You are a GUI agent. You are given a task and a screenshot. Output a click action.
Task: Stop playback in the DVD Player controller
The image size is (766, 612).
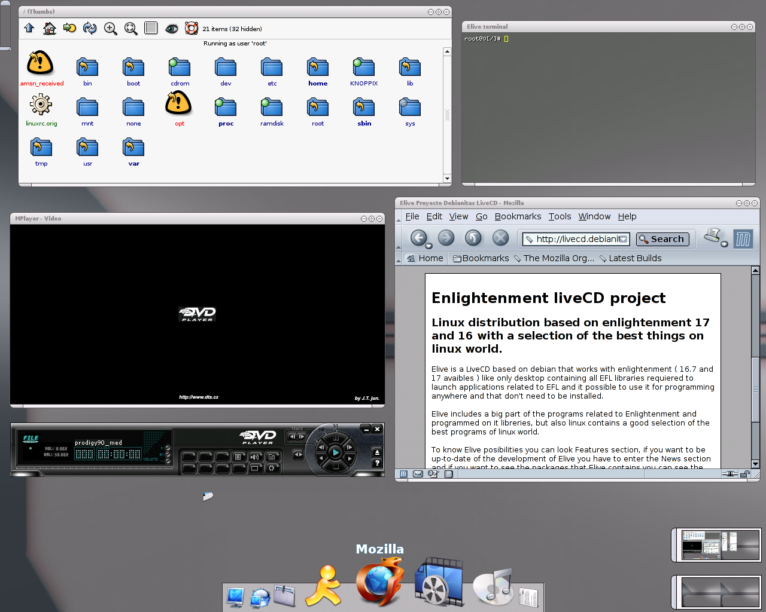(x=335, y=467)
